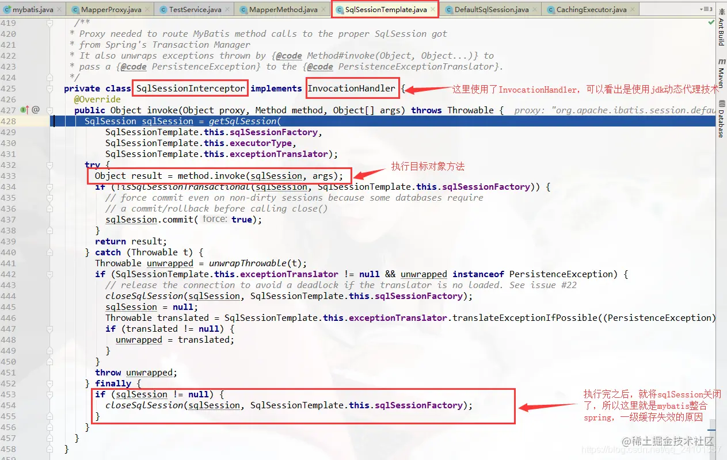The height and width of the screenshot is (460, 727).
Task: Click line number 433 in the gutter
Action: pos(9,176)
